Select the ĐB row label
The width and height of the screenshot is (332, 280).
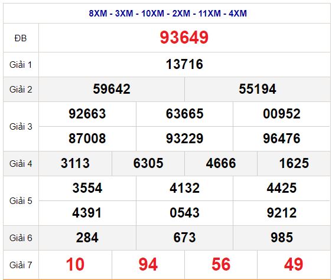tap(21, 38)
